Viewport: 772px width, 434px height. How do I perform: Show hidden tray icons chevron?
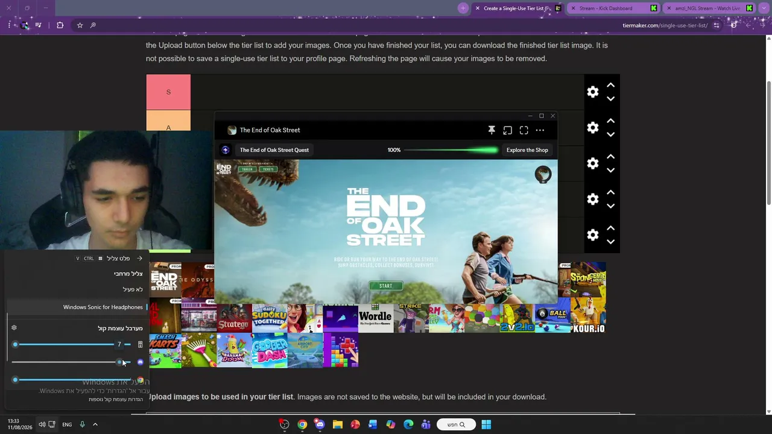coord(95,424)
